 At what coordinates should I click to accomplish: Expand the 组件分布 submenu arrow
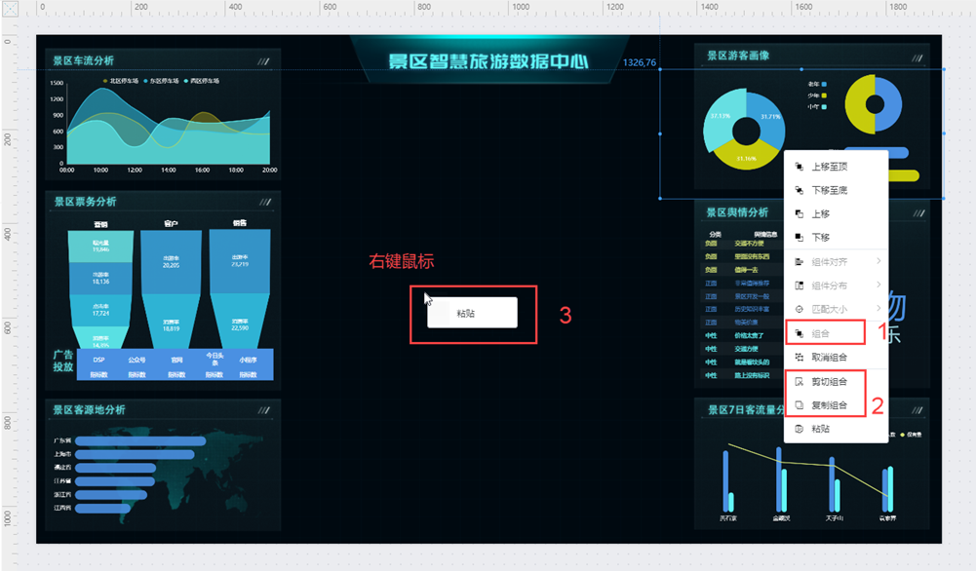coord(878,285)
